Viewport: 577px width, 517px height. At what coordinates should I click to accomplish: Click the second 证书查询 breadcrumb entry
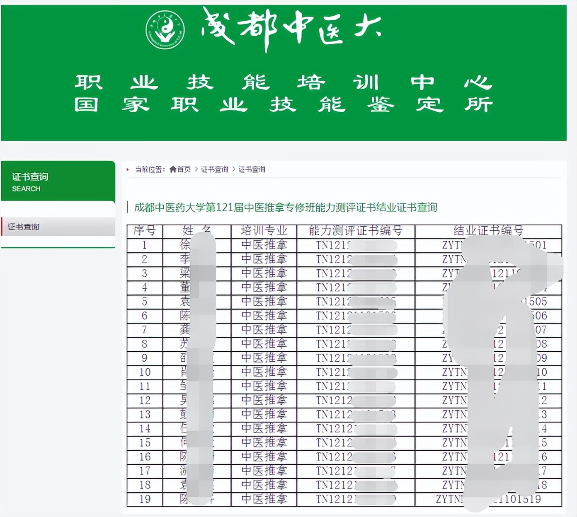[x=252, y=169]
